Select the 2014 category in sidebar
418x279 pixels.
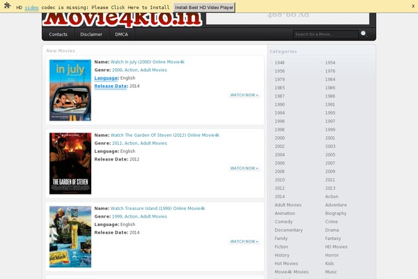coord(279,197)
